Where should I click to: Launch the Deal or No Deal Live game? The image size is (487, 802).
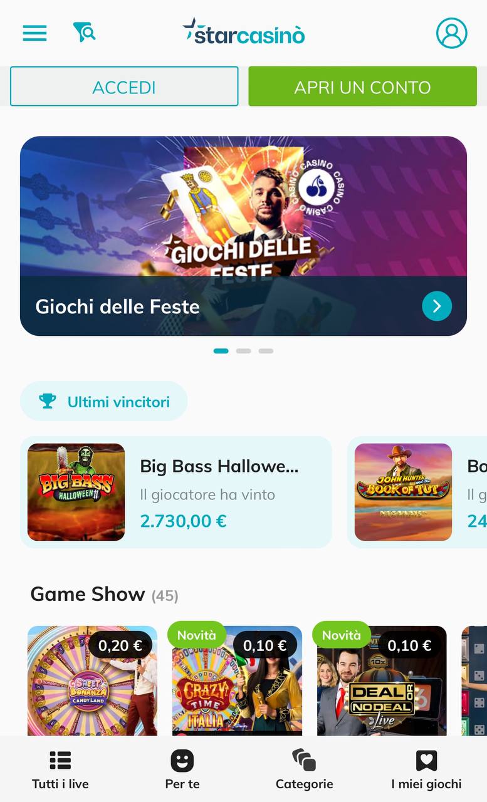click(382, 680)
